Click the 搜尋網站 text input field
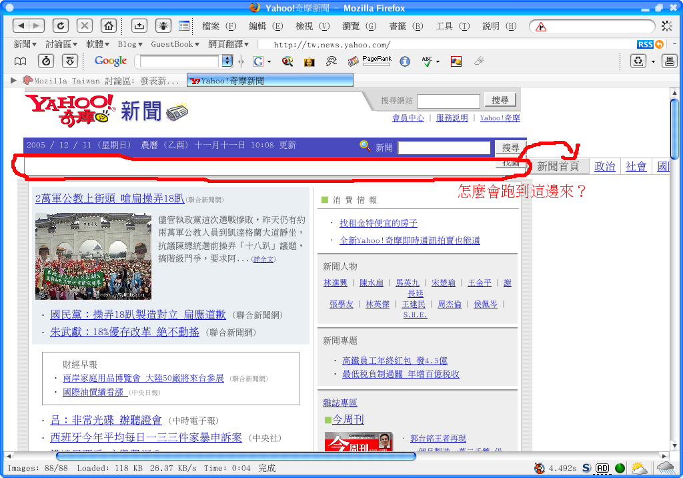The height and width of the screenshot is (478, 683). (448, 101)
